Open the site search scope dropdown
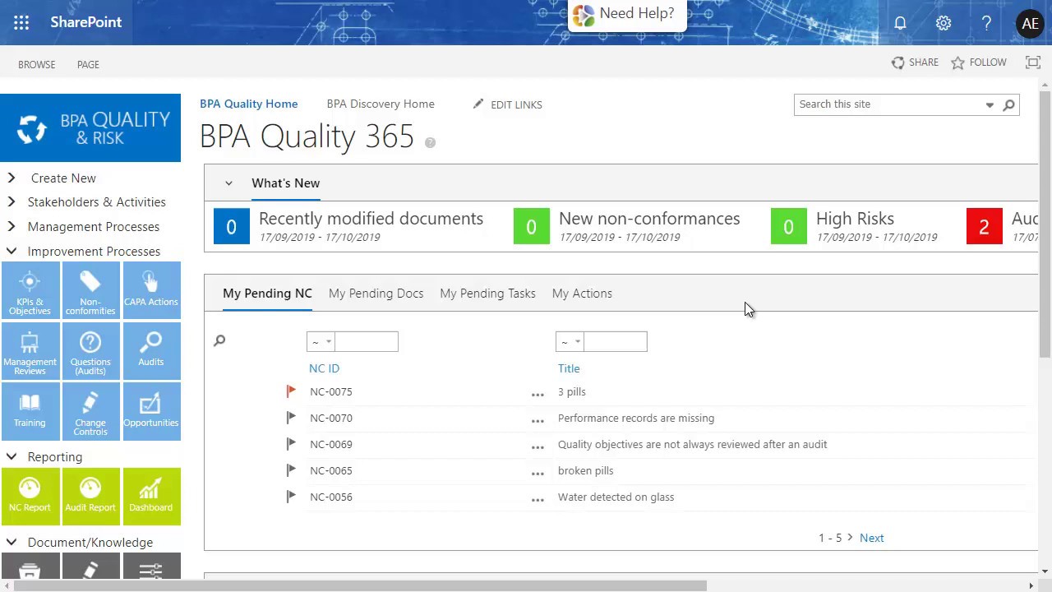Screen dimensions: 1052x592 tap(990, 104)
